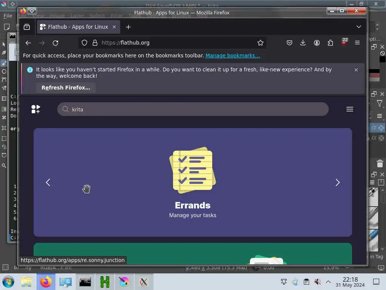This screenshot has width=386, height=290.
Task: Open the Firefox downloads panel
Action: click(x=303, y=43)
